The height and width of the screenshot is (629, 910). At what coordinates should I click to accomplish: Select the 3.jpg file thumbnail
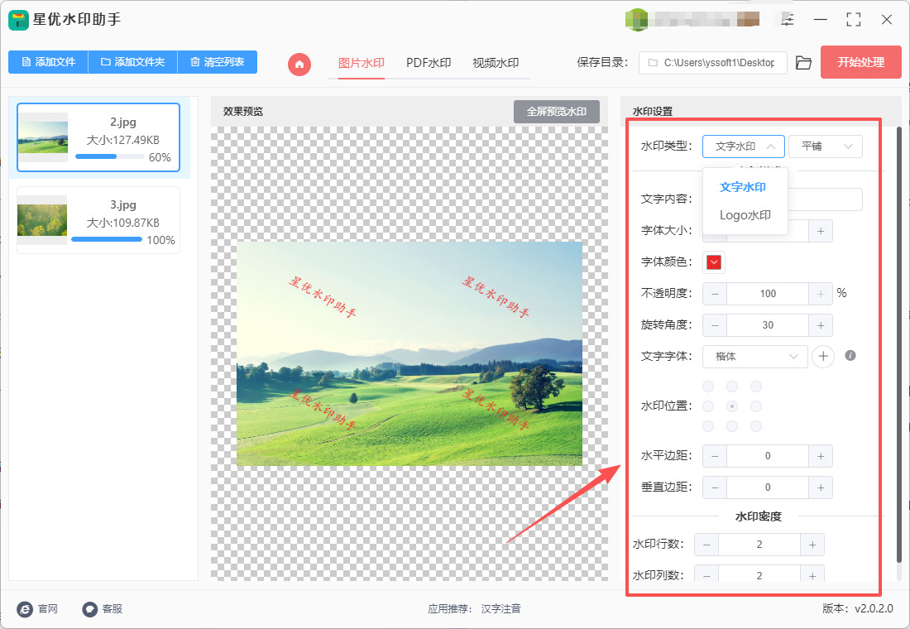pyautogui.click(x=42, y=220)
